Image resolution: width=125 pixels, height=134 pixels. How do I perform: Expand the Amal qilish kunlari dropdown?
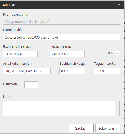click(48, 71)
